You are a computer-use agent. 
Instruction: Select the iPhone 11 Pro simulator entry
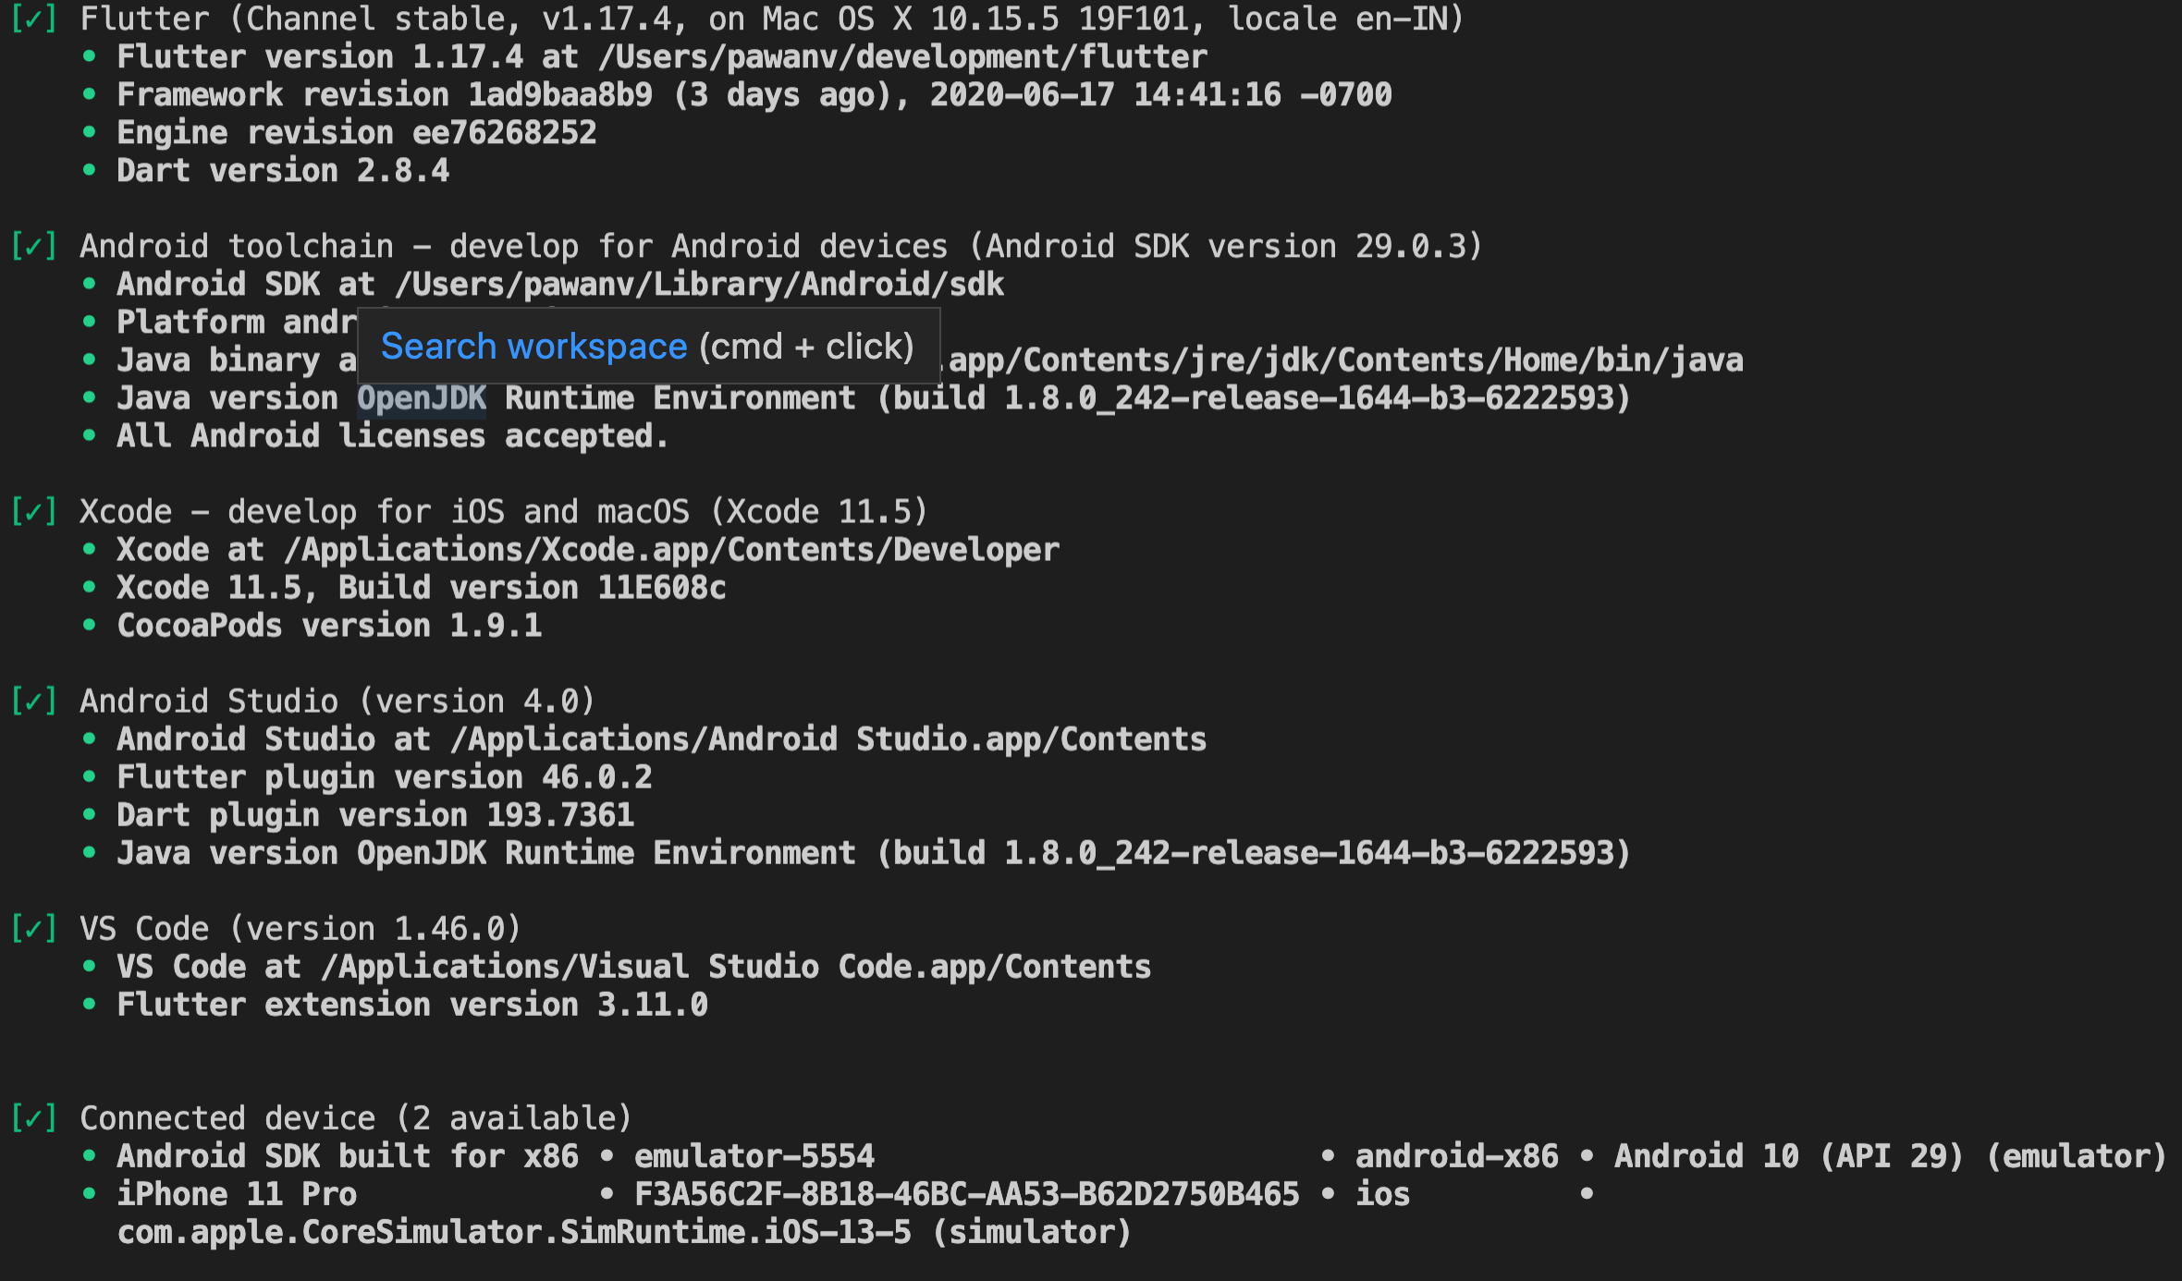[x=237, y=1193]
